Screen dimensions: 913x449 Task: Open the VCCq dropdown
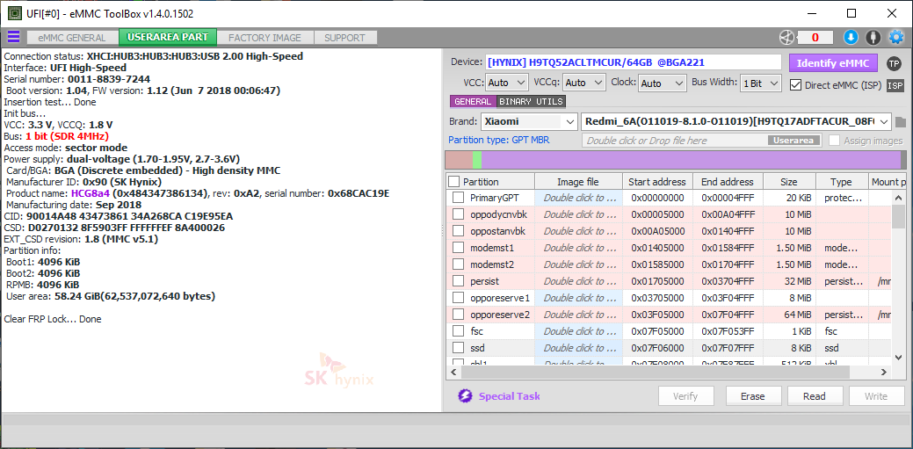click(x=584, y=83)
